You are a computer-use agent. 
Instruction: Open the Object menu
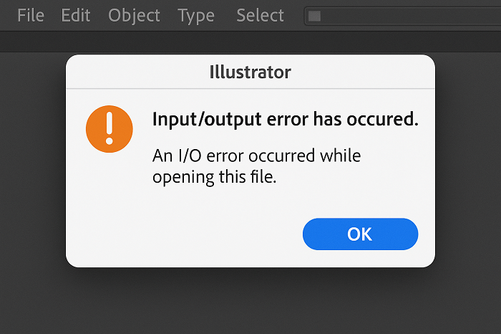135,15
